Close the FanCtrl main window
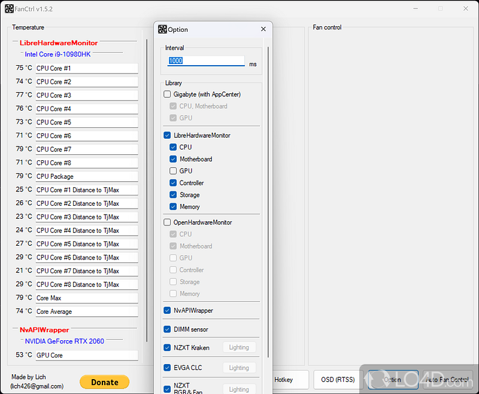Viewport: 479px width, 394px height. point(466,8)
